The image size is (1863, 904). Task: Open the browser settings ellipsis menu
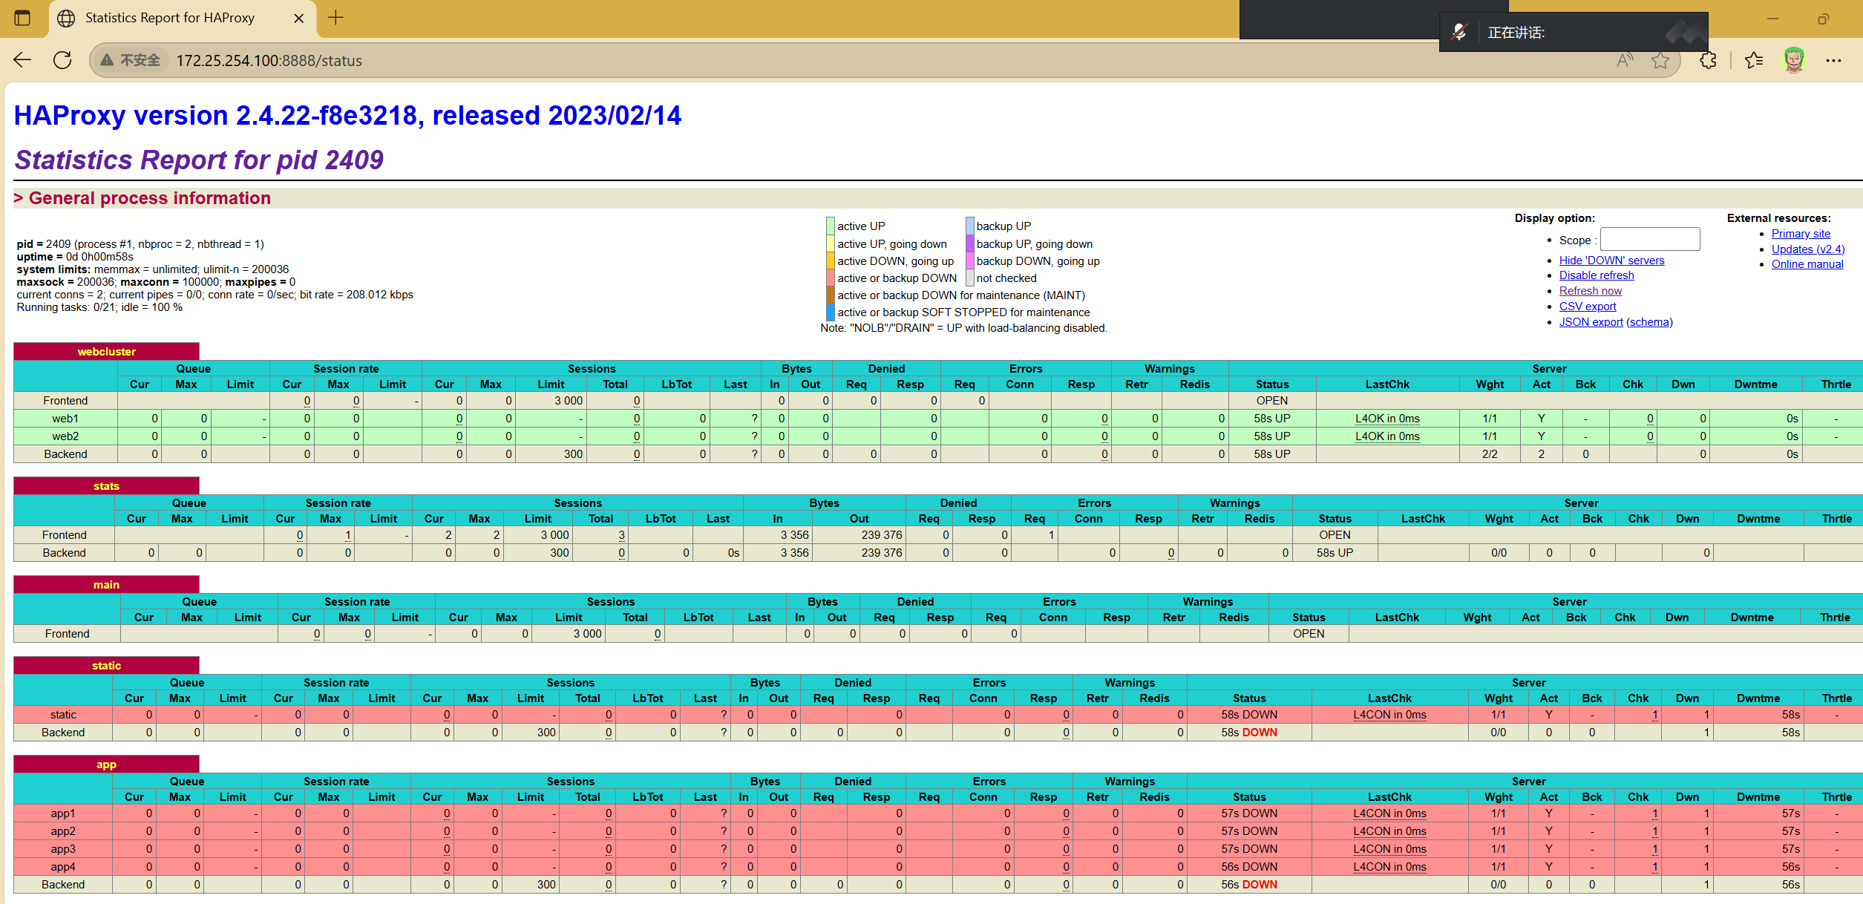[1833, 60]
